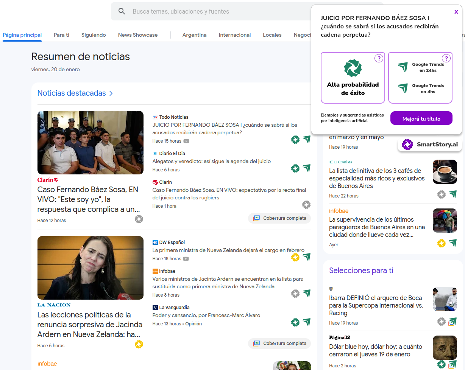Click trends arrow on infobae paragüeros story

pos(453,243)
